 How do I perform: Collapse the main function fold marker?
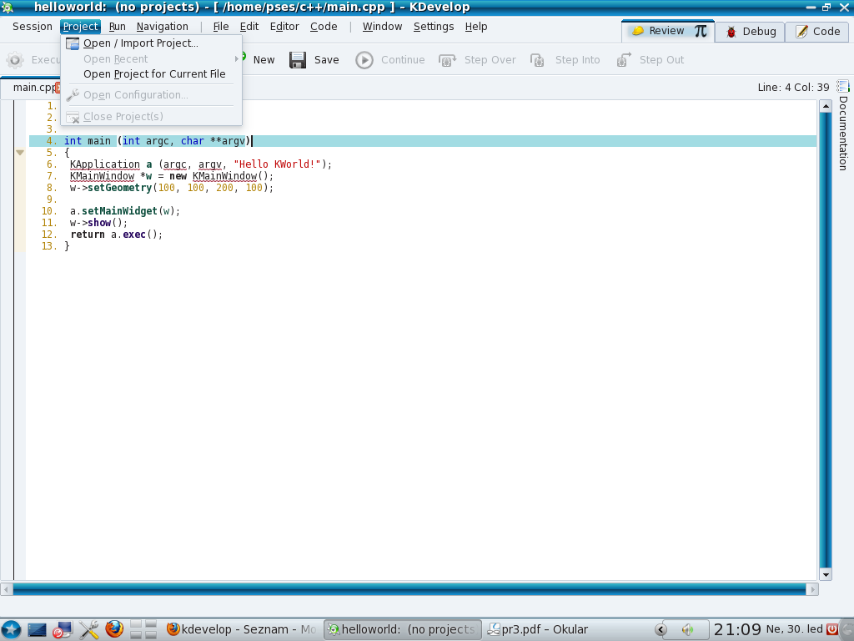tap(20, 153)
